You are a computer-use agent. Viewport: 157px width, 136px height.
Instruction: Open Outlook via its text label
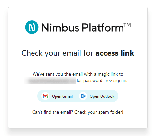(x=102, y=96)
